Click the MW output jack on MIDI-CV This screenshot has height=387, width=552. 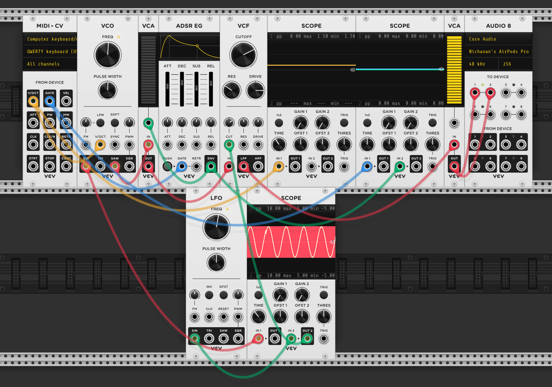pyautogui.click(x=66, y=123)
